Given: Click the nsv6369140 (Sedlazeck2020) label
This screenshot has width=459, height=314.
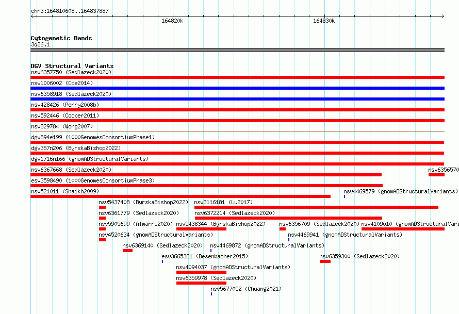Looking at the screenshot, I should click(x=162, y=245).
